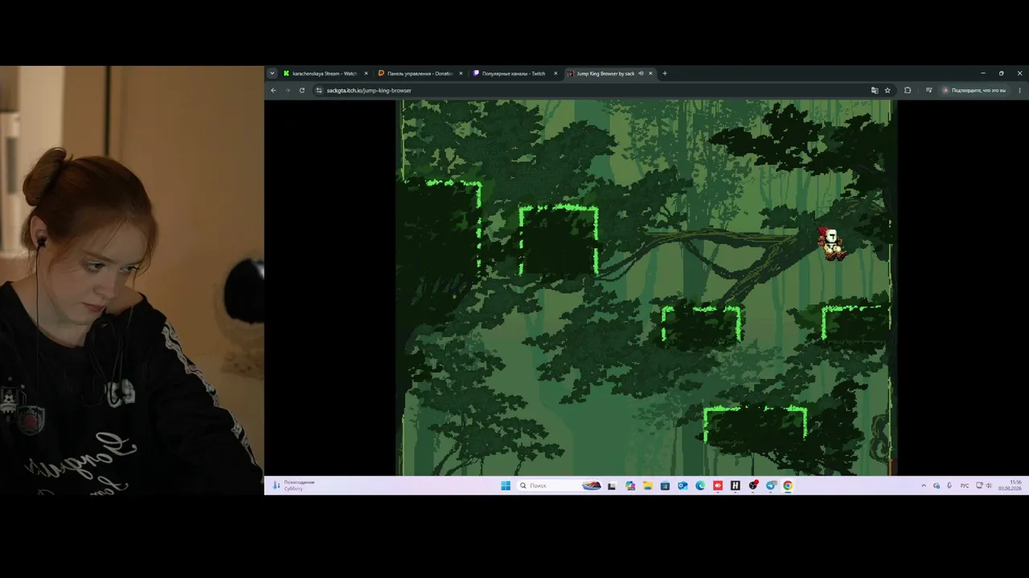Change the РУС keyboard language

(965, 486)
